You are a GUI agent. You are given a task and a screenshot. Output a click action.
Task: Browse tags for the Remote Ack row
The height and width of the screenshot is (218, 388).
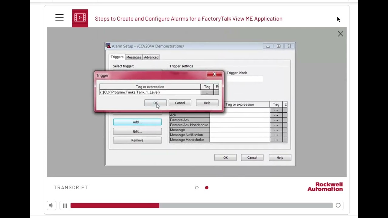276,120
